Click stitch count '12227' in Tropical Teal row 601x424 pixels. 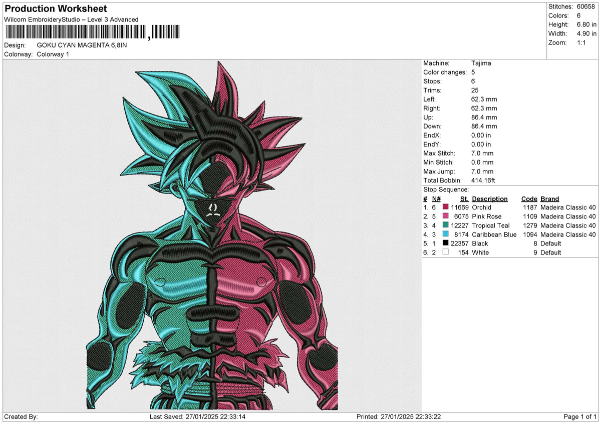(x=460, y=225)
